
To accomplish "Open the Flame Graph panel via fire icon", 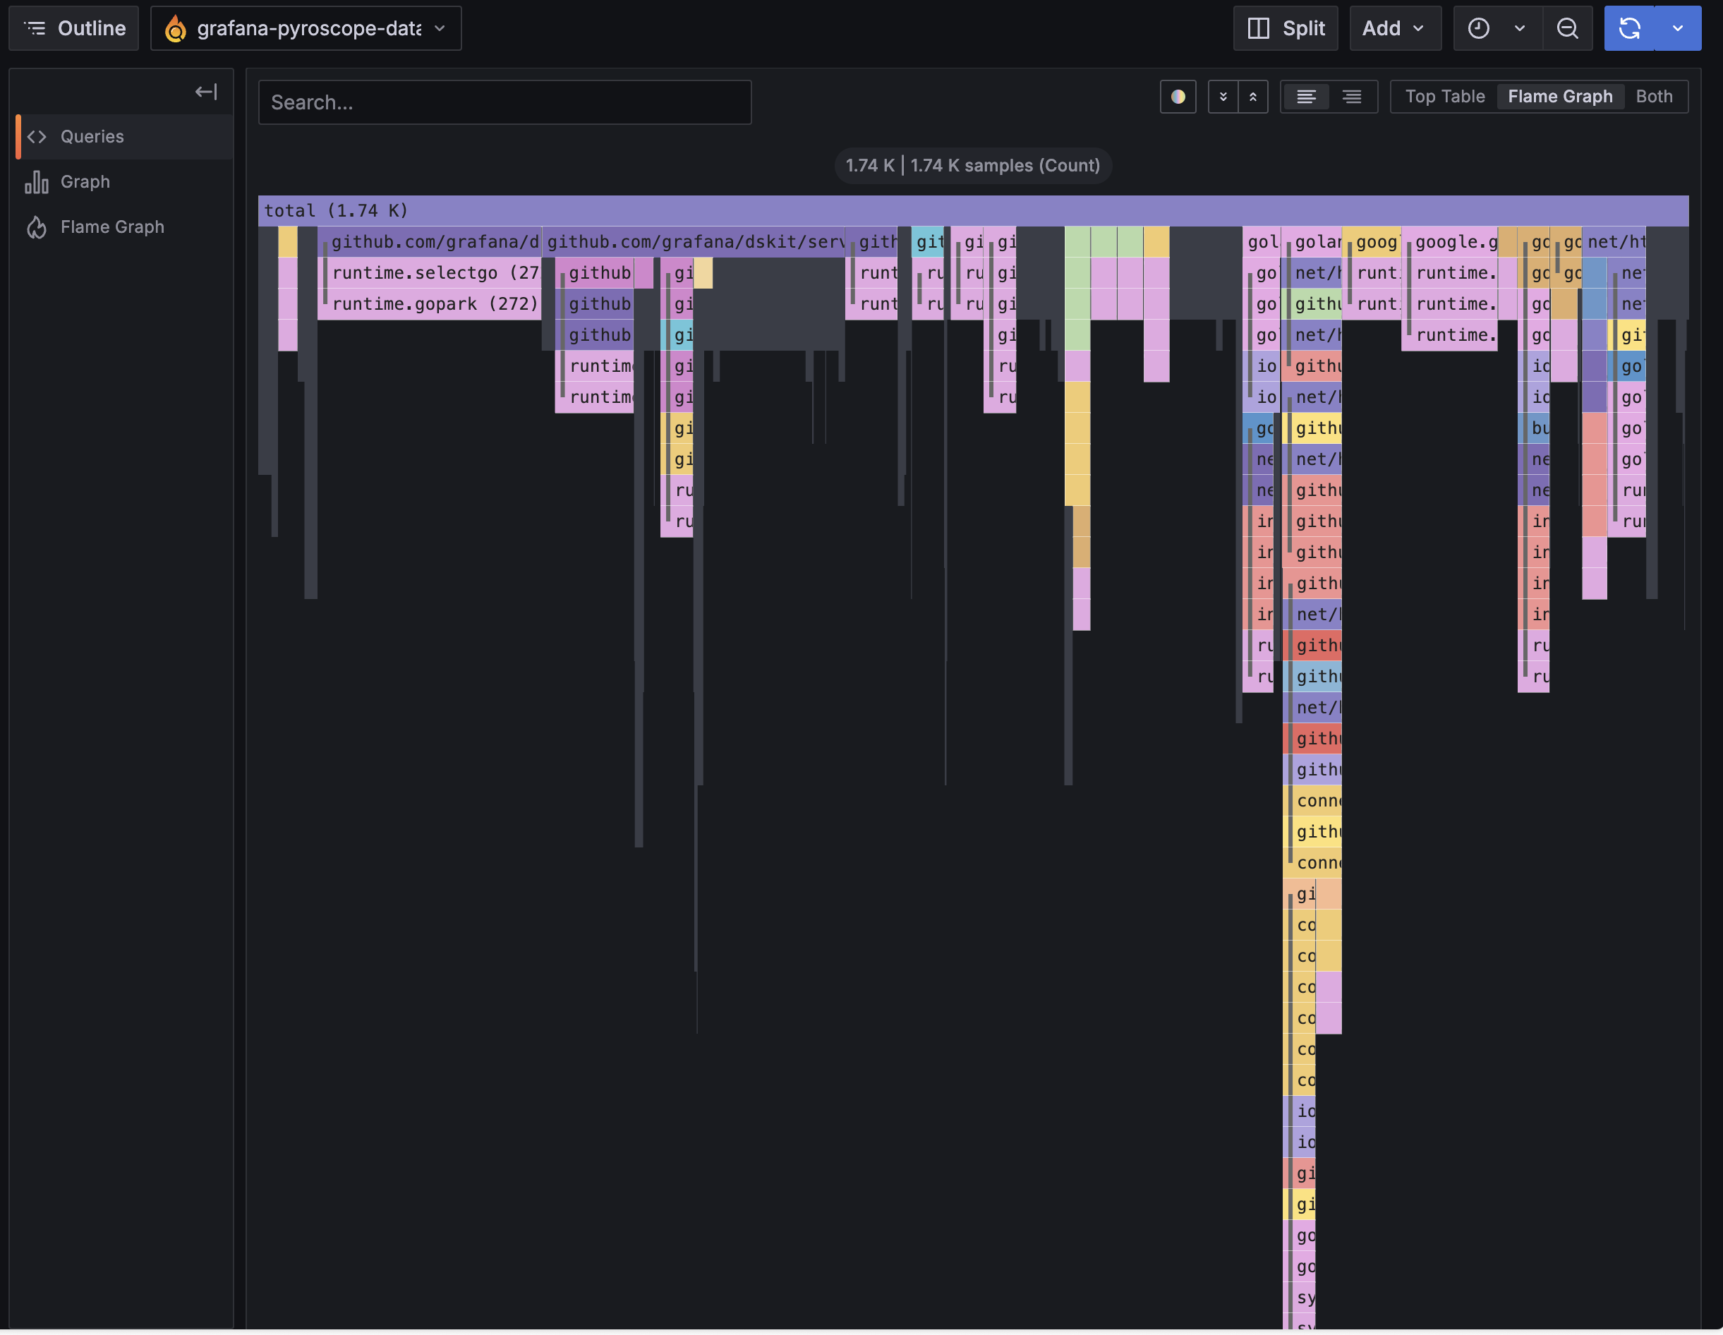I will coord(112,226).
